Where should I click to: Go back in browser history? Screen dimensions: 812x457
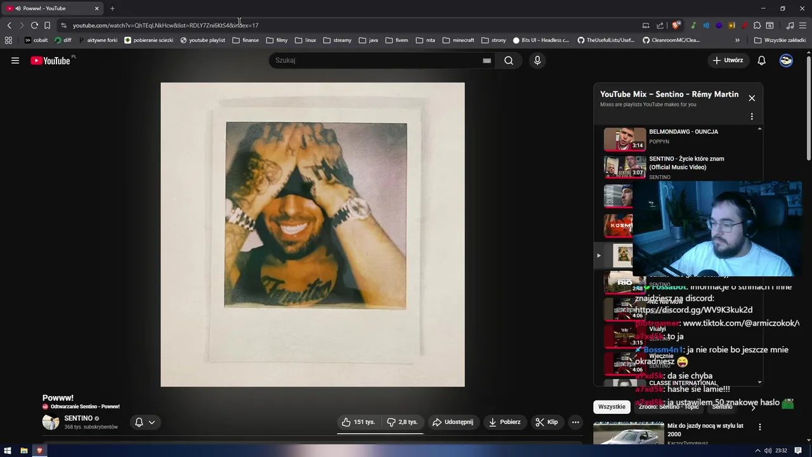click(x=9, y=25)
